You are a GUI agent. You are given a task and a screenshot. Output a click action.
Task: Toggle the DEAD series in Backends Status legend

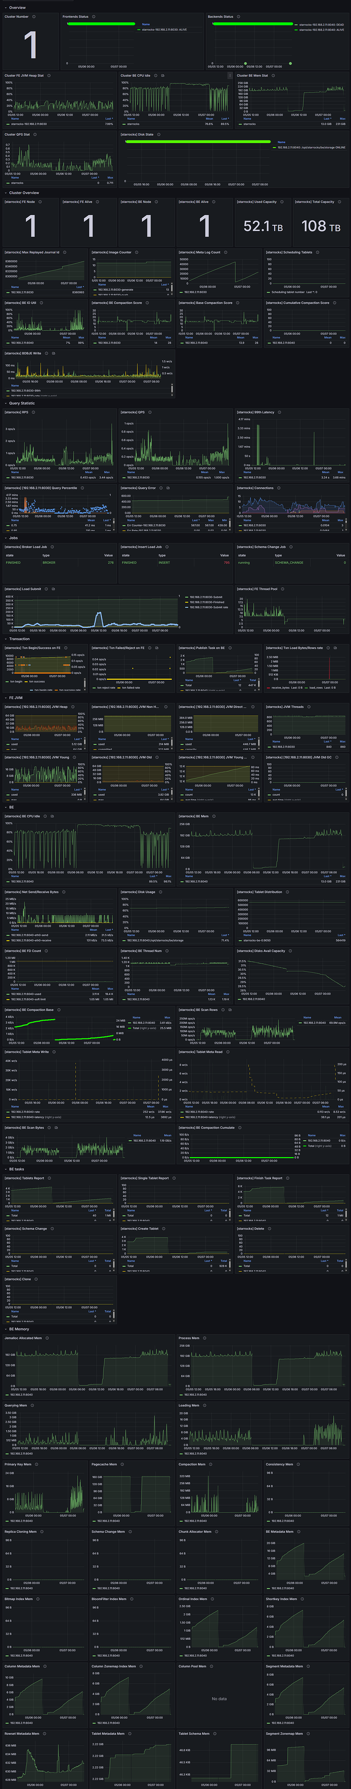point(321,25)
